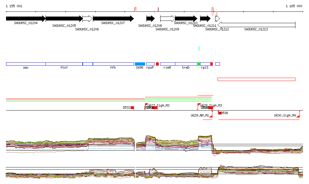The image size is (309, 184).
Task: Click the rplS segment box
Action: click(205, 64)
